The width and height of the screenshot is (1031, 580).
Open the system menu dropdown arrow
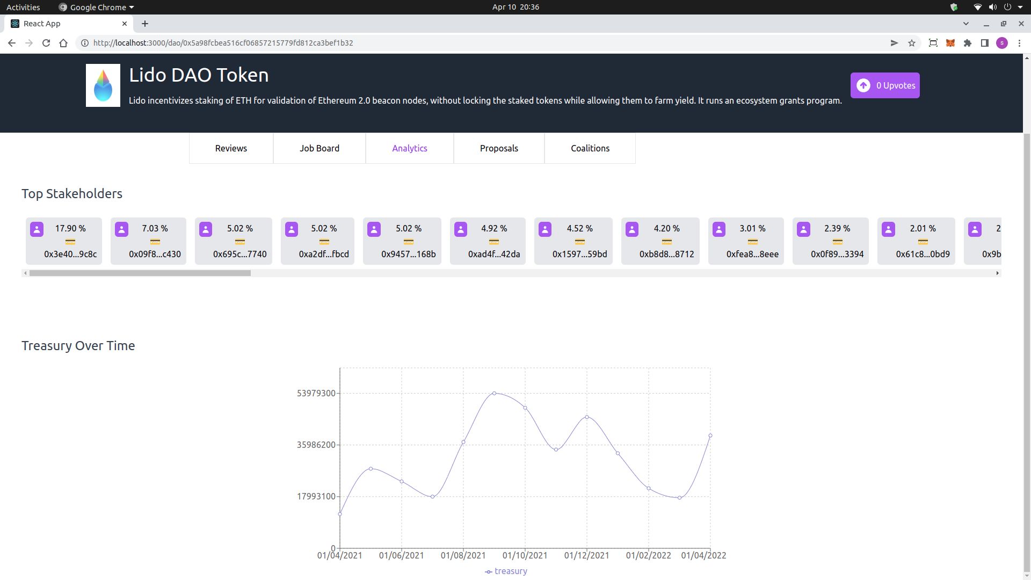tap(1020, 7)
